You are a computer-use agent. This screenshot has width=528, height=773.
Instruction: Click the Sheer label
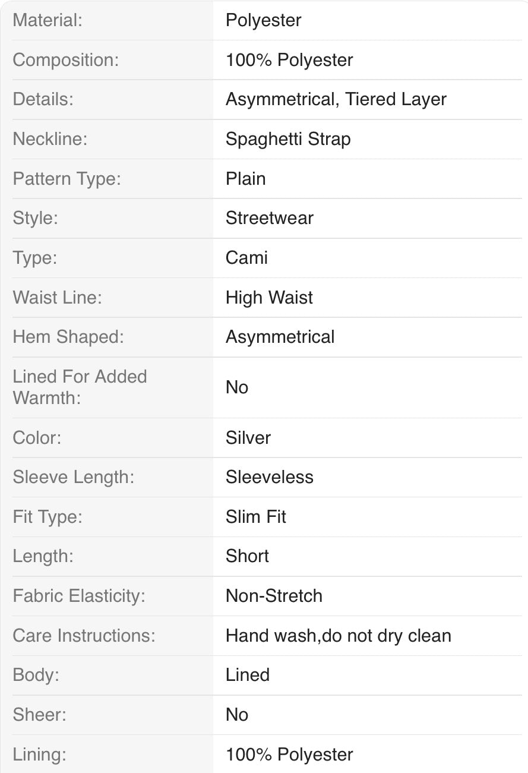pos(39,715)
